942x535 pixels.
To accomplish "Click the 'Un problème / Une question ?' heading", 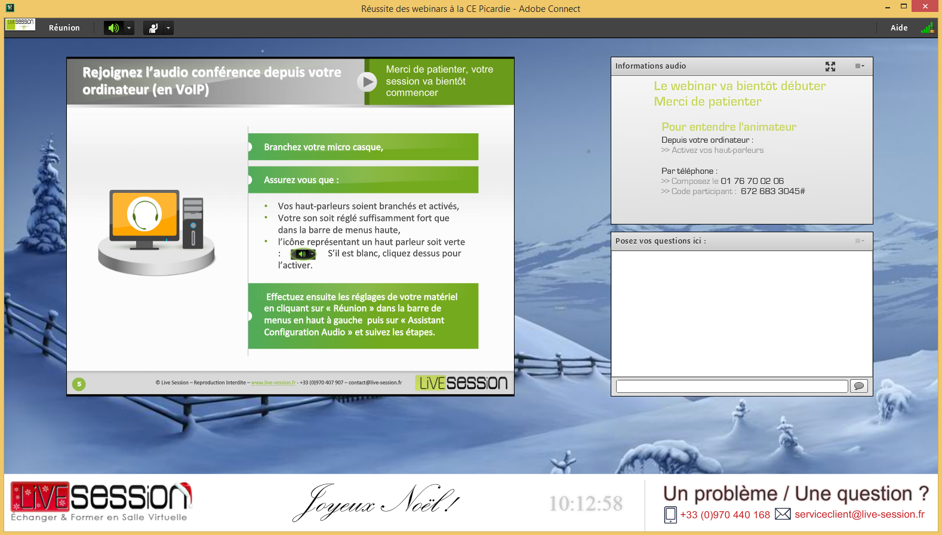I will tap(796, 494).
